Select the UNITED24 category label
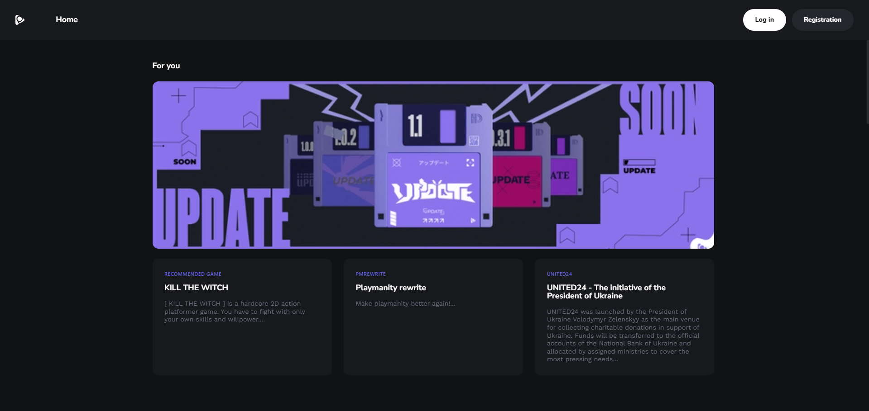The width and height of the screenshot is (869, 411). [559, 274]
